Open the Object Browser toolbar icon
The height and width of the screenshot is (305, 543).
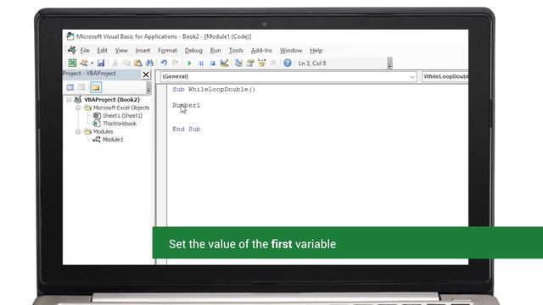(261, 63)
